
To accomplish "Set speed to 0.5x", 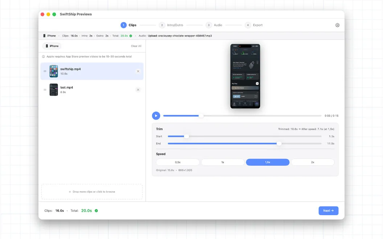I will coord(178,162).
